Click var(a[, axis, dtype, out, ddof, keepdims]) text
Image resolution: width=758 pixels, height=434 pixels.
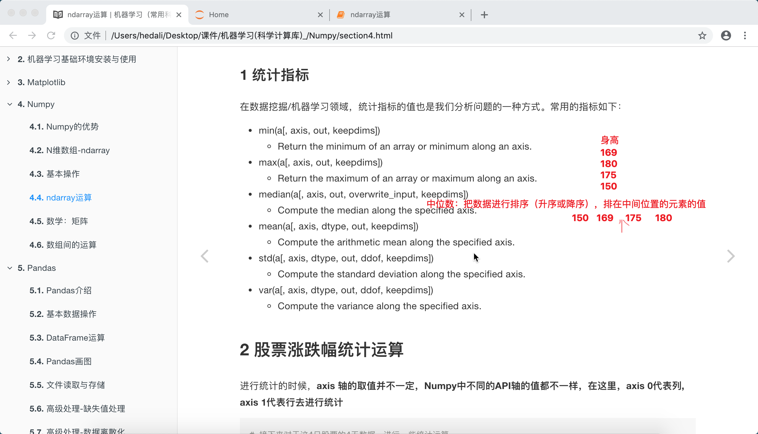coord(346,290)
